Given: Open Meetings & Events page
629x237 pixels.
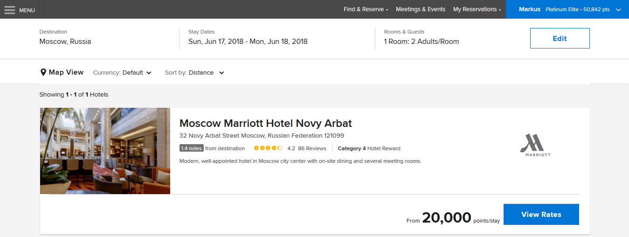Looking at the screenshot, I should pyautogui.click(x=421, y=9).
